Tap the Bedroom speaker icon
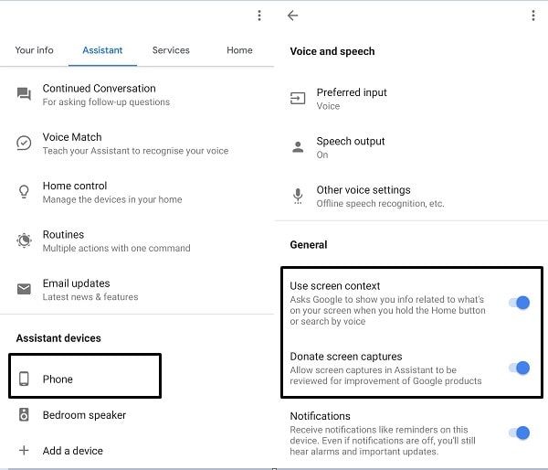Image resolution: width=548 pixels, height=470 pixels. [24, 415]
